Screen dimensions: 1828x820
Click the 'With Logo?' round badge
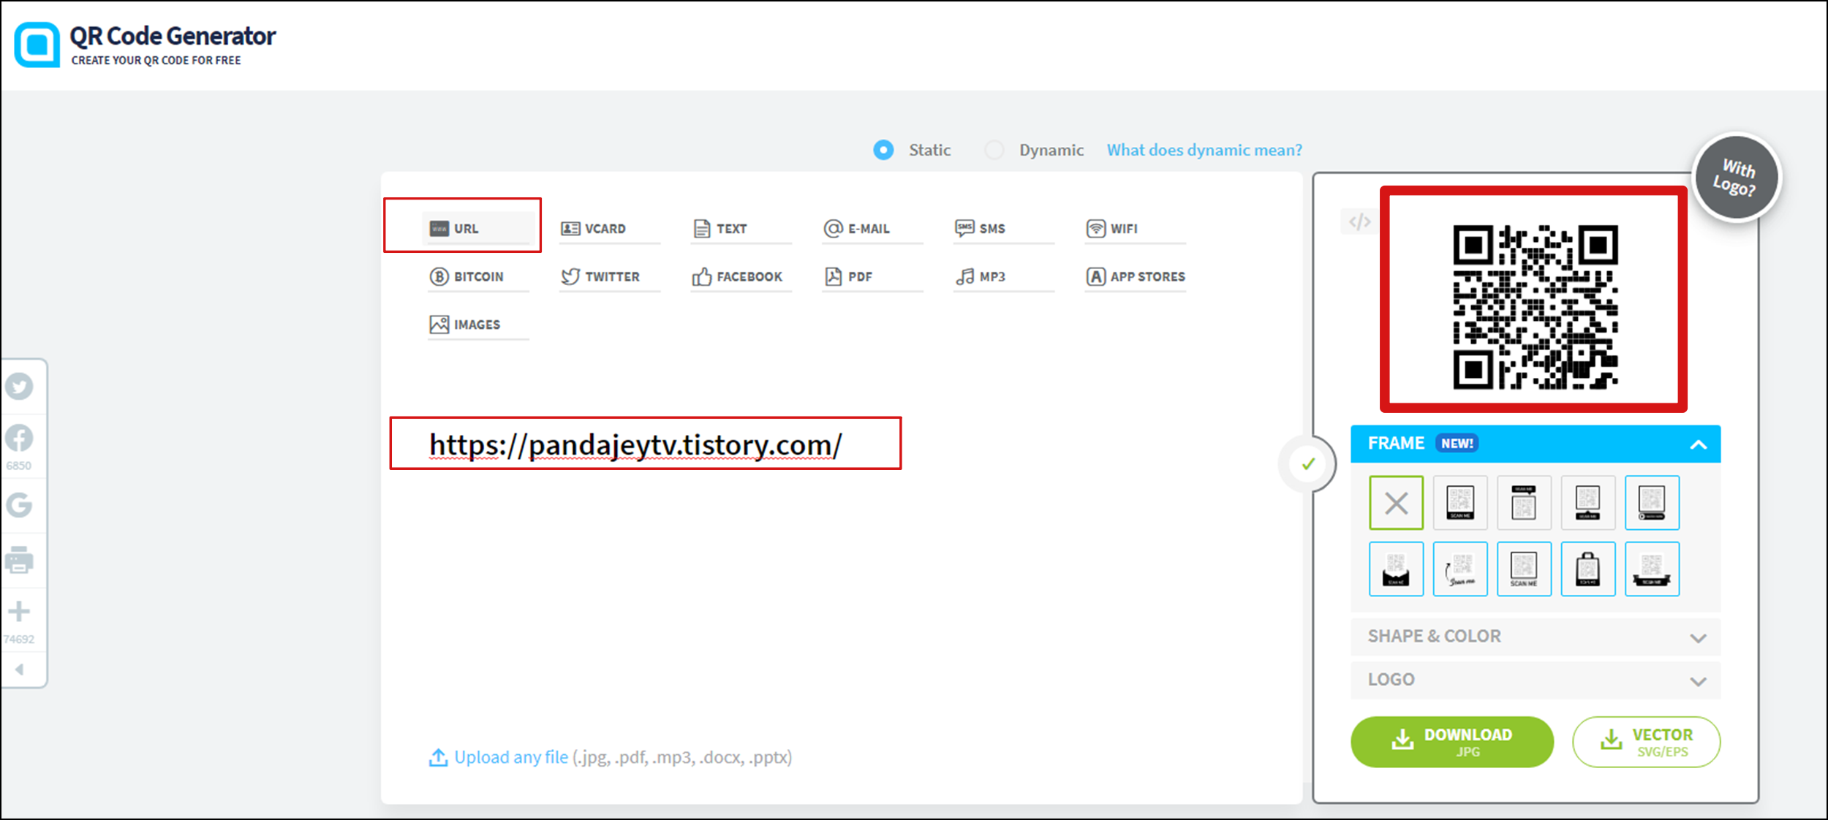(x=1736, y=178)
